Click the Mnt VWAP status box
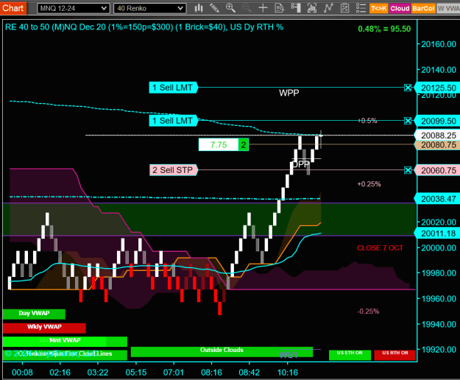Viewport: 460px width, 380px height. pos(65,341)
